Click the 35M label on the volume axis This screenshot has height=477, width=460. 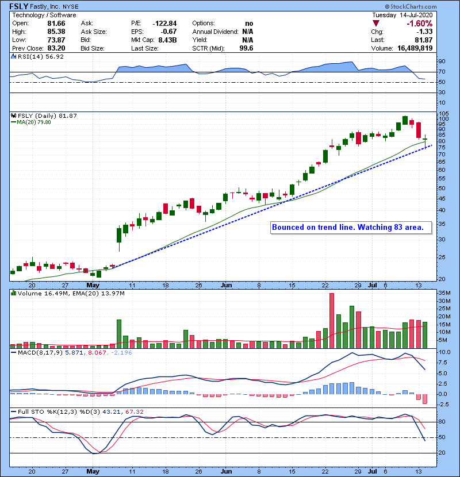pos(444,293)
